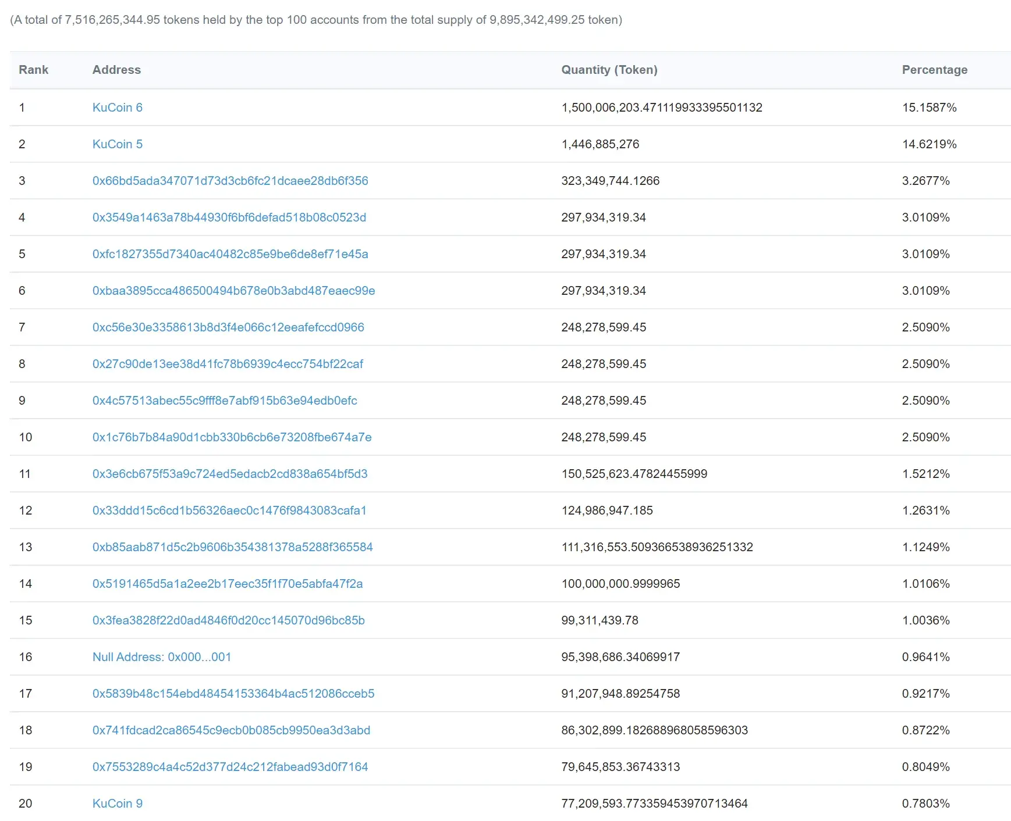1011x821 pixels.
Task: Click the 0.8722% percentage cell
Action: click(x=926, y=730)
